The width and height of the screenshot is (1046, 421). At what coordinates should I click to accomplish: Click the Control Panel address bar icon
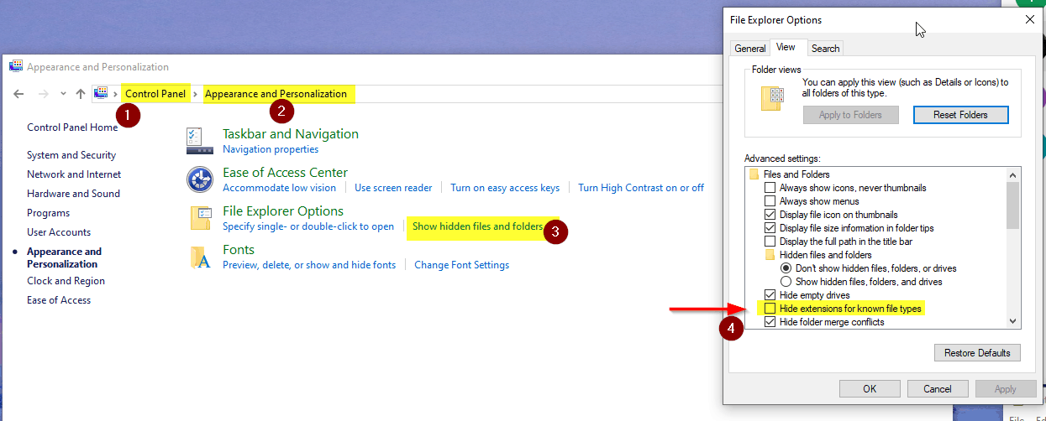pyautogui.click(x=101, y=94)
